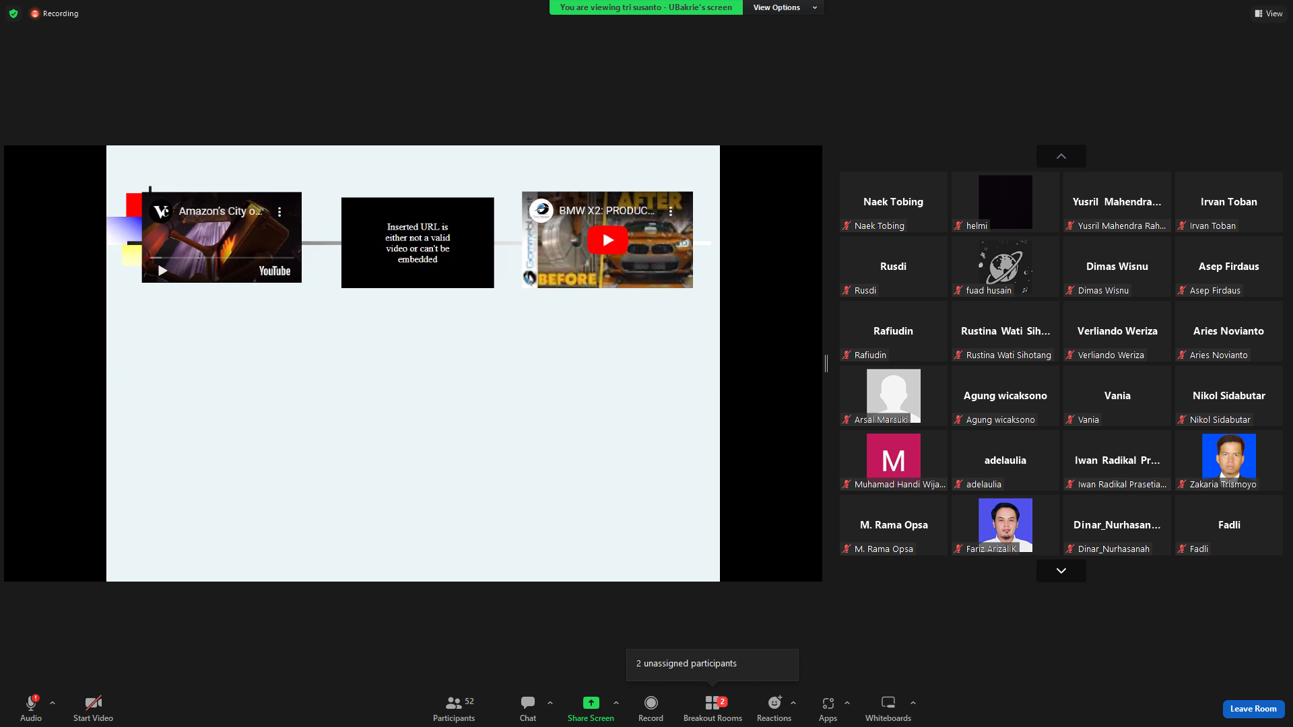This screenshot has width=1293, height=727.
Task: Open the View layout menu
Action: pos(1269,13)
